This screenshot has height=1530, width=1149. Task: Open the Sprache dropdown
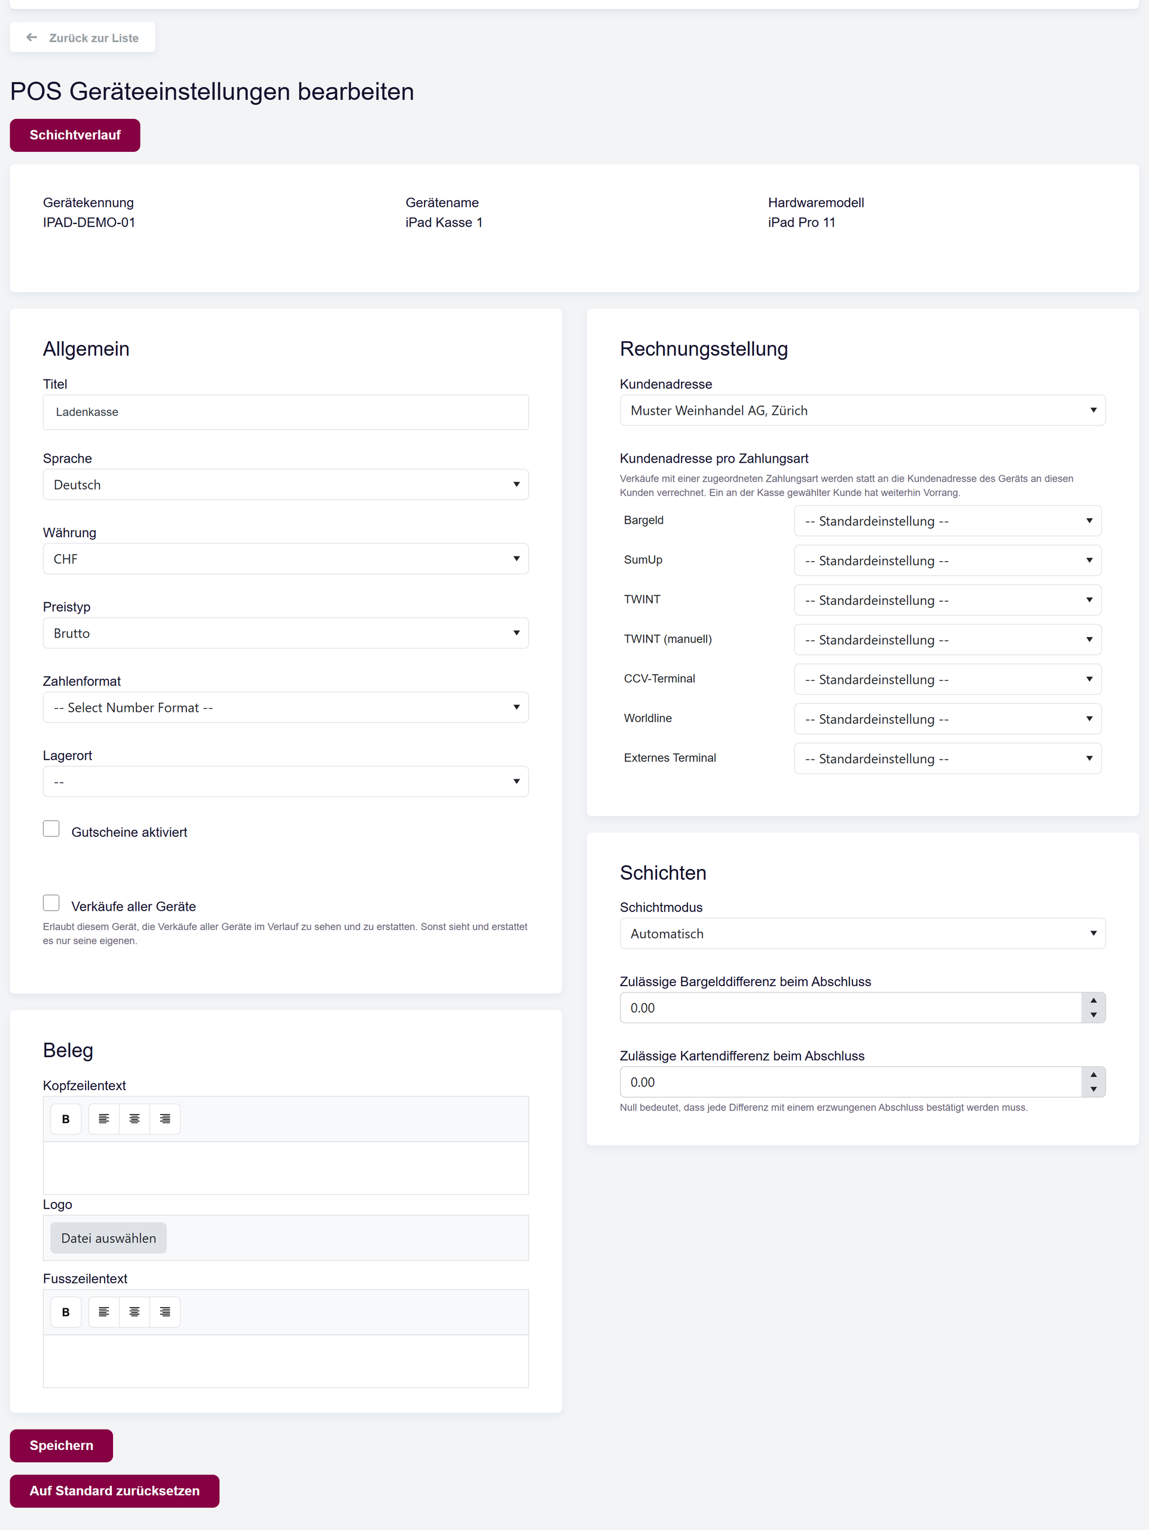tap(286, 484)
